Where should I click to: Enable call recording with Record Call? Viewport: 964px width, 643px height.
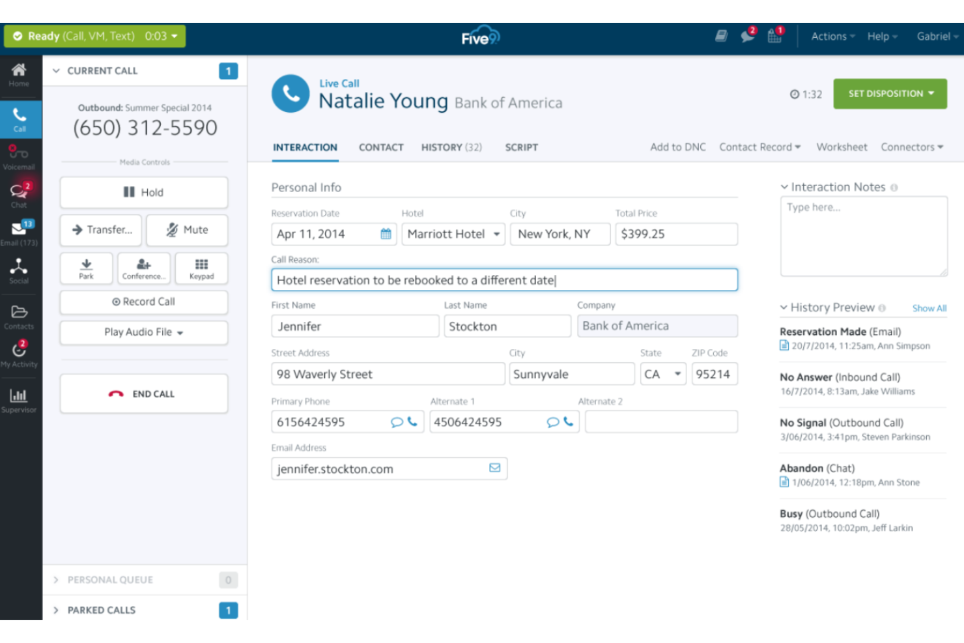(x=143, y=302)
